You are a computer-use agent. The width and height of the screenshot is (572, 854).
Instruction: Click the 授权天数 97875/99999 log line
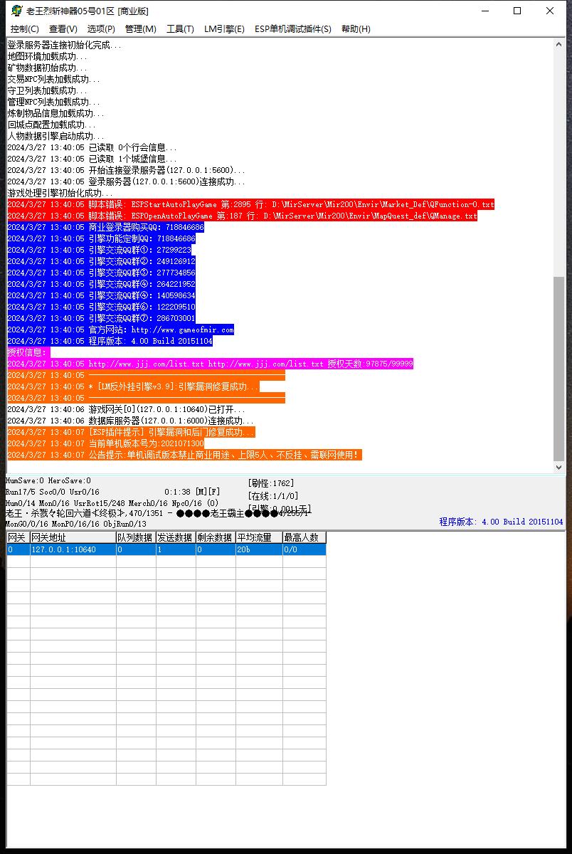tap(210, 364)
